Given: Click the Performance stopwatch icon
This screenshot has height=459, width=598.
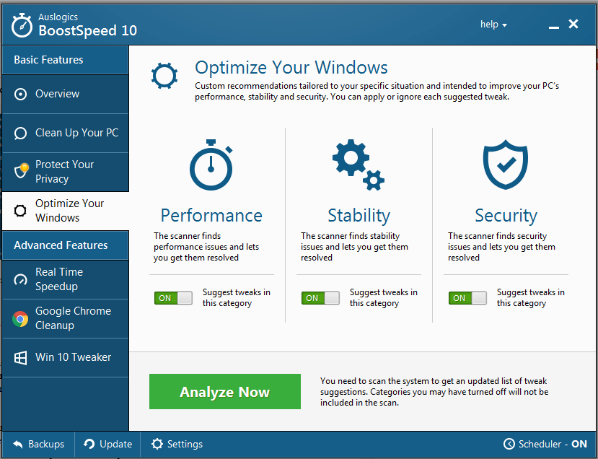Looking at the screenshot, I should tap(211, 166).
